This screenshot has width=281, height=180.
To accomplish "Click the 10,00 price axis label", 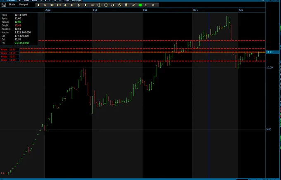I will tap(269, 68).
